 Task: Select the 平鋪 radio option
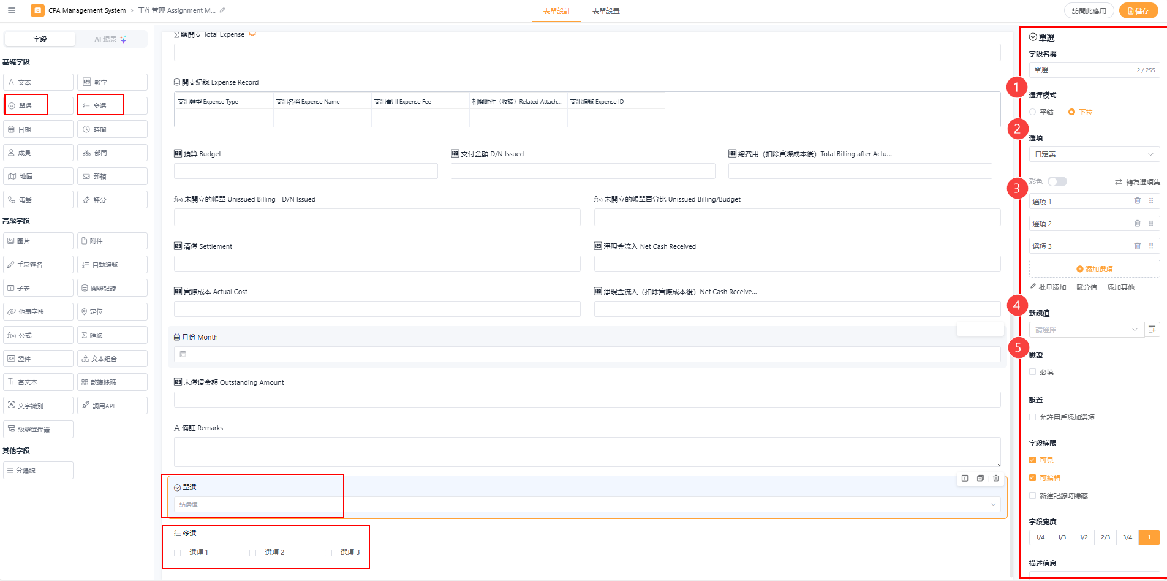click(x=1033, y=112)
